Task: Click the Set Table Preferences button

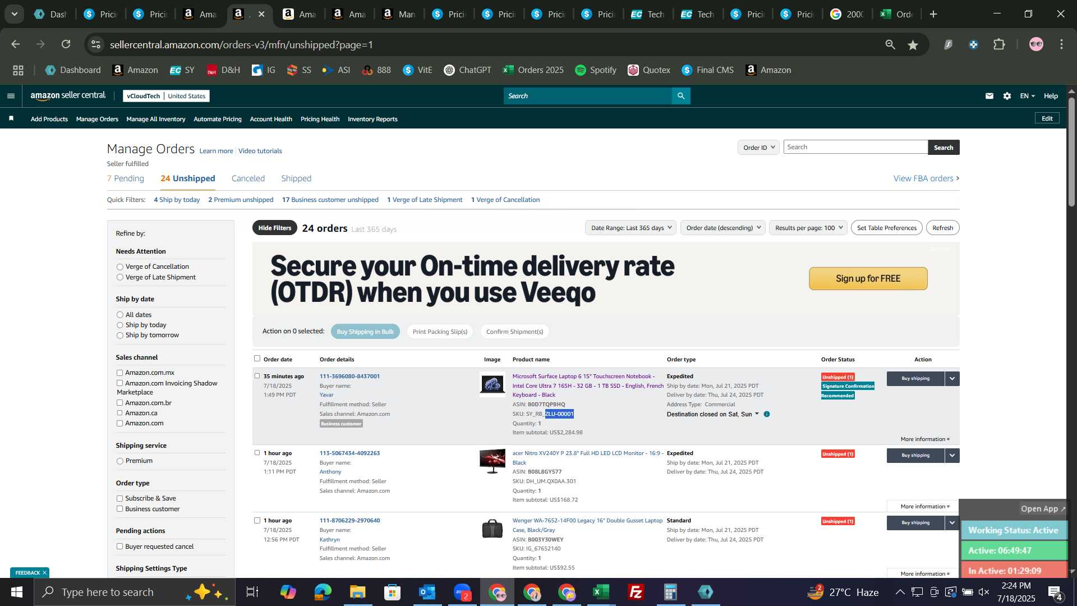Action: coord(887,228)
